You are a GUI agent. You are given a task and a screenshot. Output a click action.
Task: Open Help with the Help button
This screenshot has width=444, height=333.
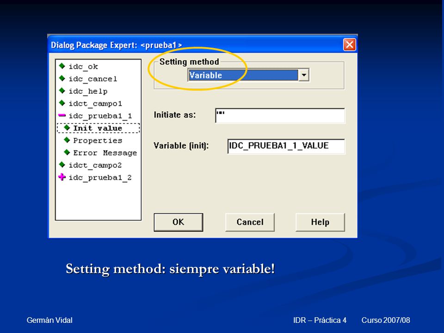tap(320, 222)
